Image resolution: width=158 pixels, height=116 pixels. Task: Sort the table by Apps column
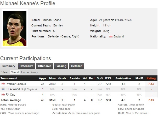point(42,78)
